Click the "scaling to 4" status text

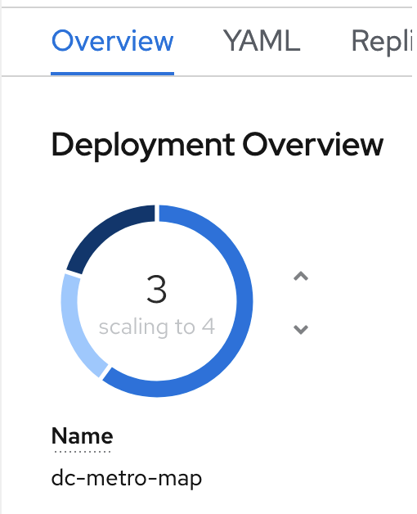coord(157,327)
